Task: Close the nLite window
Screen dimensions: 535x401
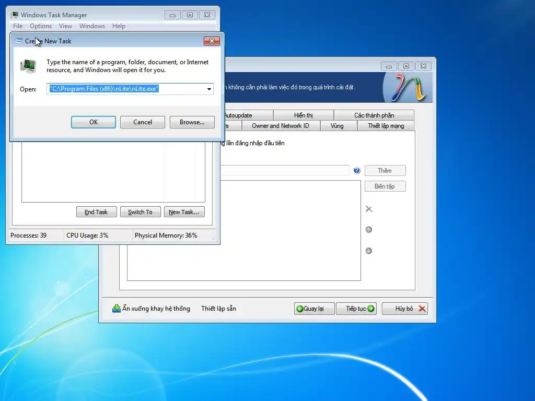Action: [x=423, y=66]
